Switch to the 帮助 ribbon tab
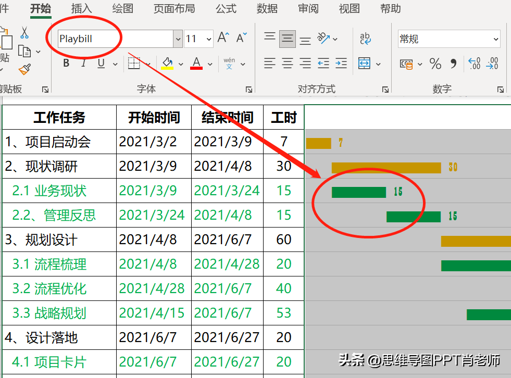The height and width of the screenshot is (378, 511). click(x=391, y=9)
